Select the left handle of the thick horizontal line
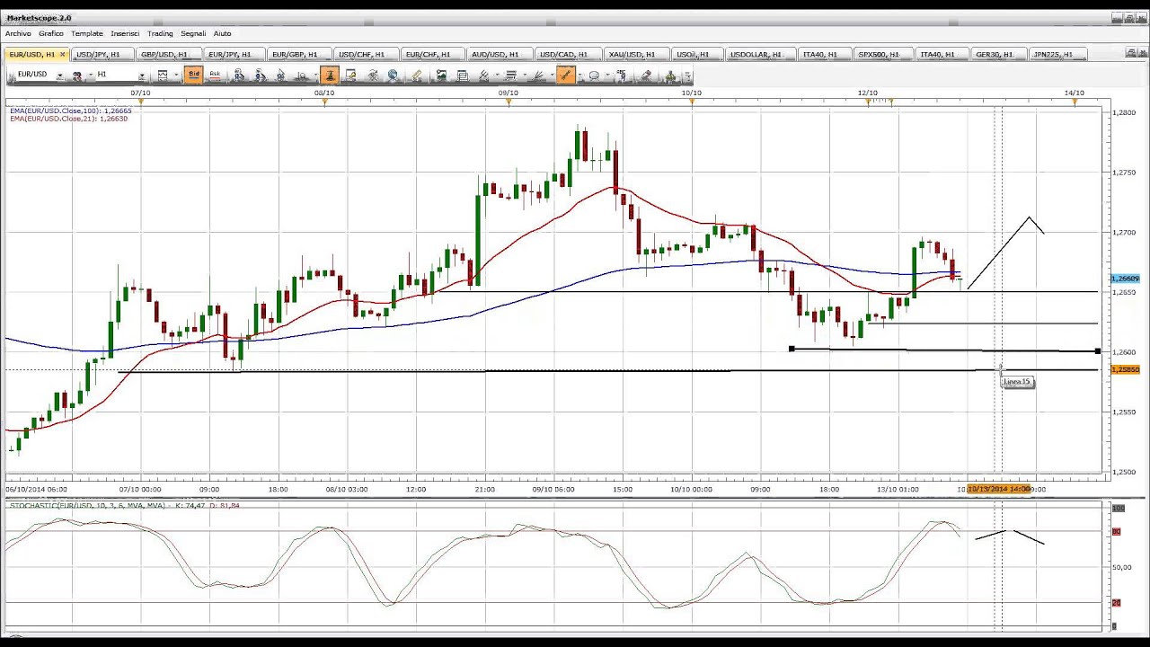 pyautogui.click(x=792, y=349)
